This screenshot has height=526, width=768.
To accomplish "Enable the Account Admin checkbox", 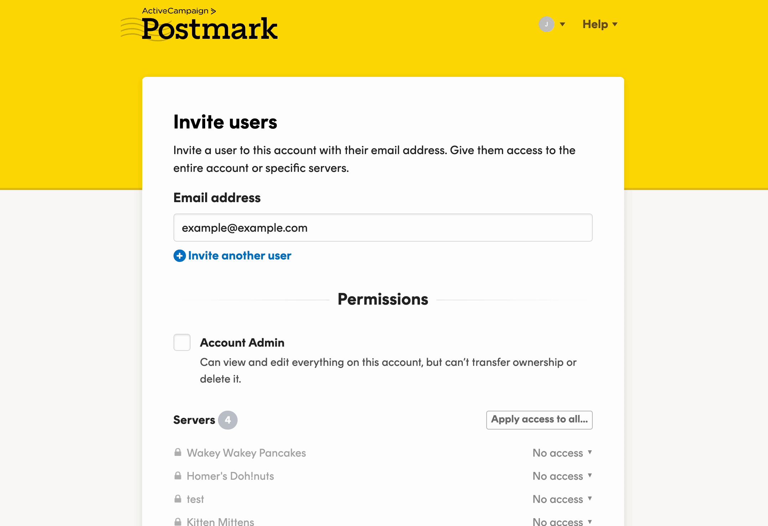I will click(x=182, y=342).
